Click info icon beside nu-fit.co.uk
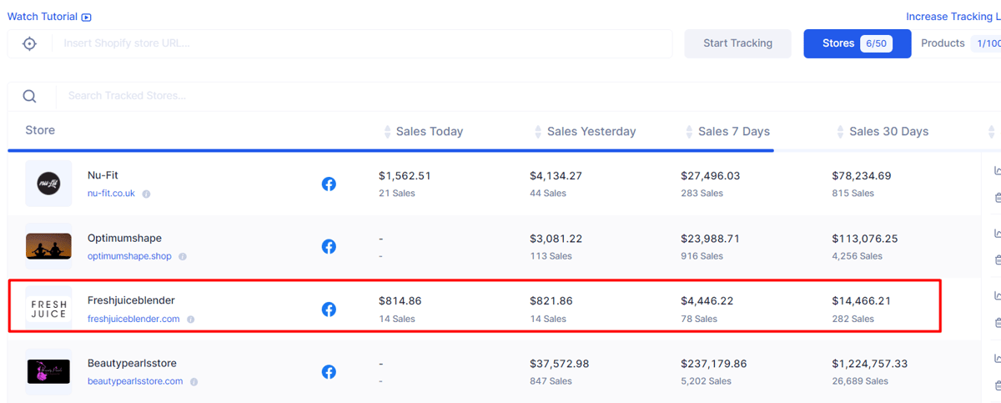 [x=146, y=194]
